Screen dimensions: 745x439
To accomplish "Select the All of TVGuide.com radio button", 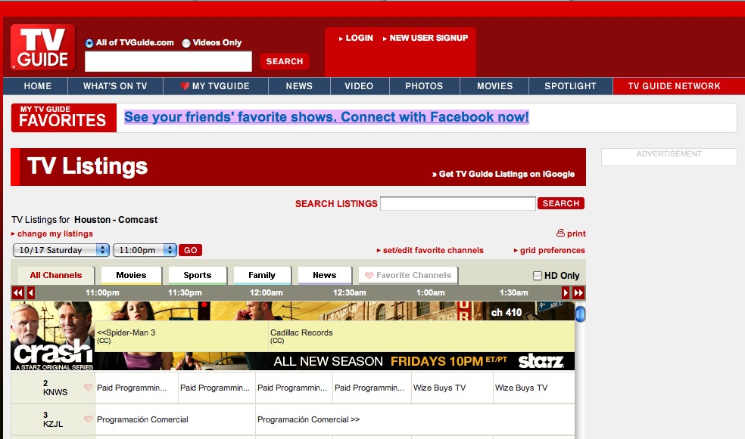I will tap(89, 43).
